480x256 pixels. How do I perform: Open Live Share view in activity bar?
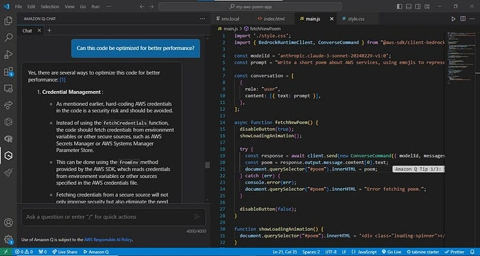[x=8, y=105]
